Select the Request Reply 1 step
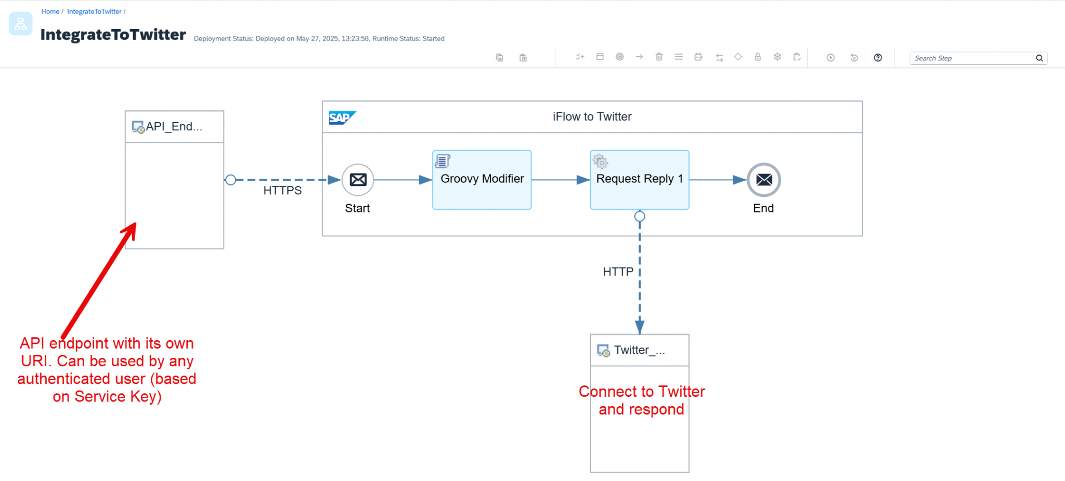 click(x=640, y=179)
